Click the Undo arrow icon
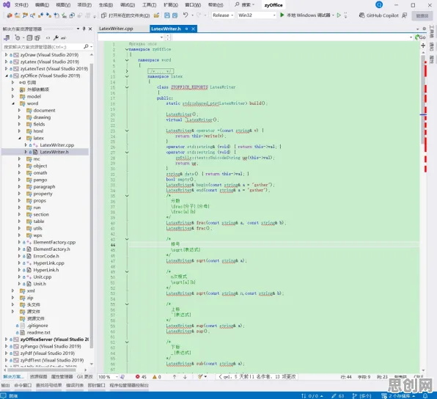This screenshot has width=437, height=399. [x=186, y=15]
